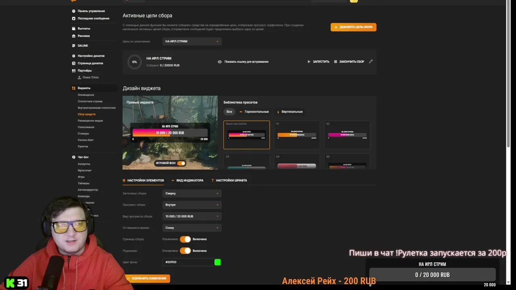Screen dimensions: 516x290
Task: Click the Закончить сбор button
Action: [349, 62]
